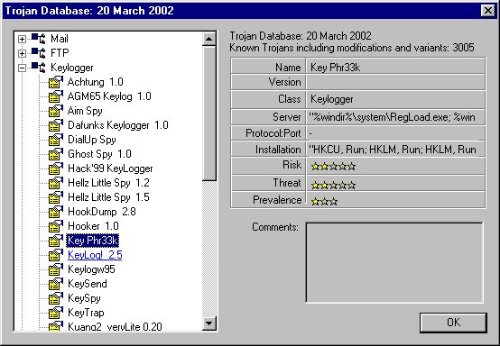Click the icon beside HookDump 2.8
500x346 pixels.
coord(56,212)
